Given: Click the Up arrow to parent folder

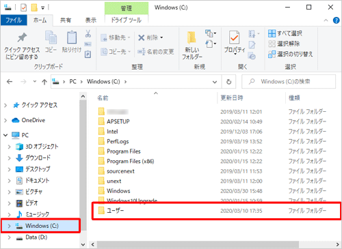Looking at the screenshot, I should click(x=44, y=82).
